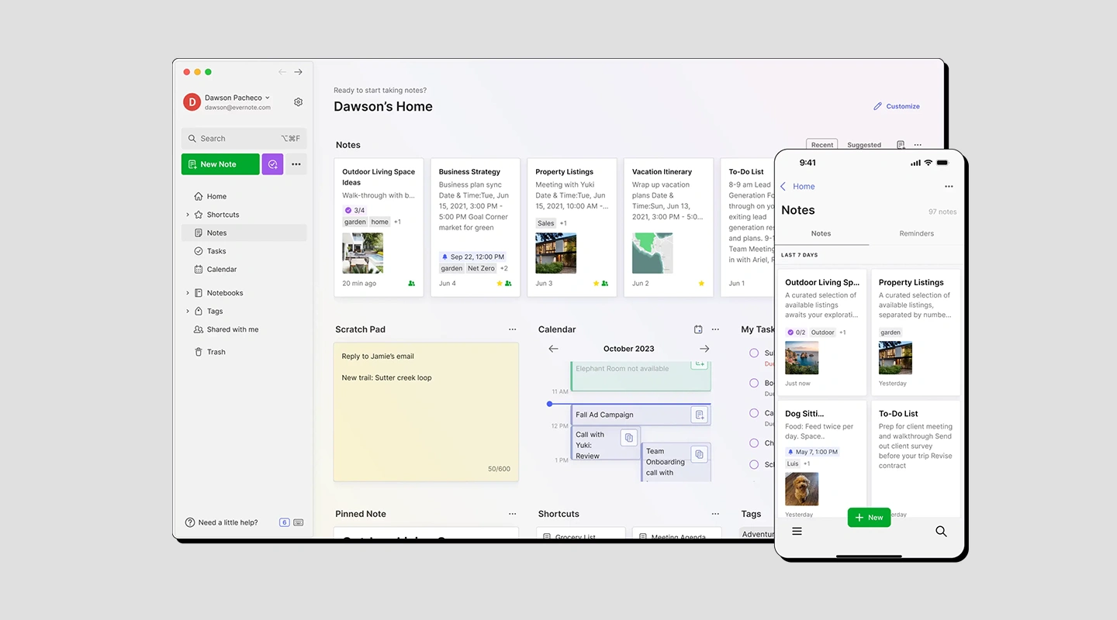Click the 6 badge in sidebar footer
Image resolution: width=1117 pixels, height=620 pixels.
tap(285, 522)
